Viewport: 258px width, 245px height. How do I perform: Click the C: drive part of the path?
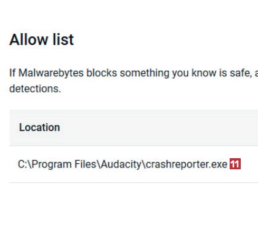pyautogui.click(x=23, y=164)
